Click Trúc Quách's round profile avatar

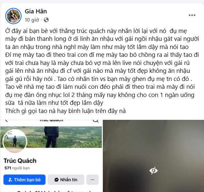[x=15, y=141]
